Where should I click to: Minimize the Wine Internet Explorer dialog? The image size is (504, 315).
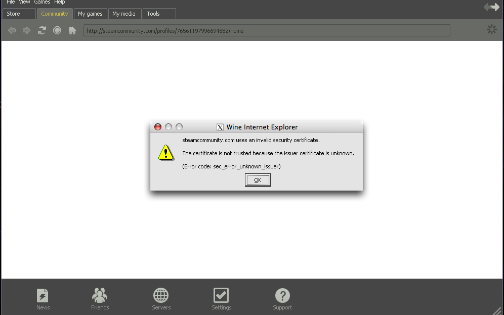coord(169,127)
